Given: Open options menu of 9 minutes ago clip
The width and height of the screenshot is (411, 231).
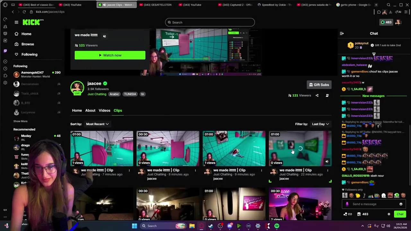Looking at the screenshot, I should [x=261, y=170].
